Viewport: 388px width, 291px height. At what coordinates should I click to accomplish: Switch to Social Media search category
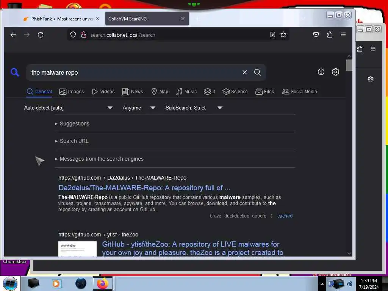(x=299, y=92)
